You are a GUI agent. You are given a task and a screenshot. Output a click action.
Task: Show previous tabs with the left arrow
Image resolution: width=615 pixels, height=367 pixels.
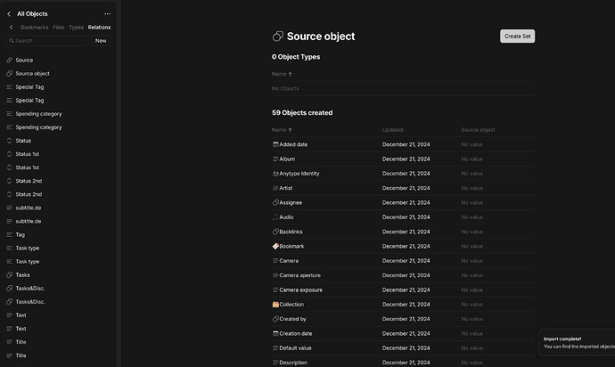click(x=11, y=28)
